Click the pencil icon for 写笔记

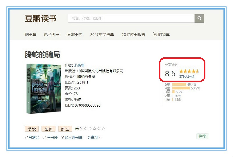click(26, 137)
